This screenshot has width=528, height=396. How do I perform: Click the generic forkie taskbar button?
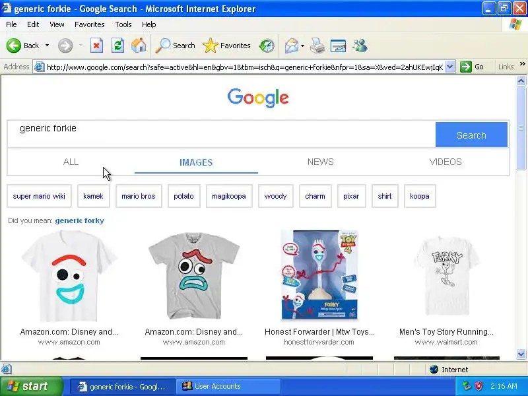point(123,386)
